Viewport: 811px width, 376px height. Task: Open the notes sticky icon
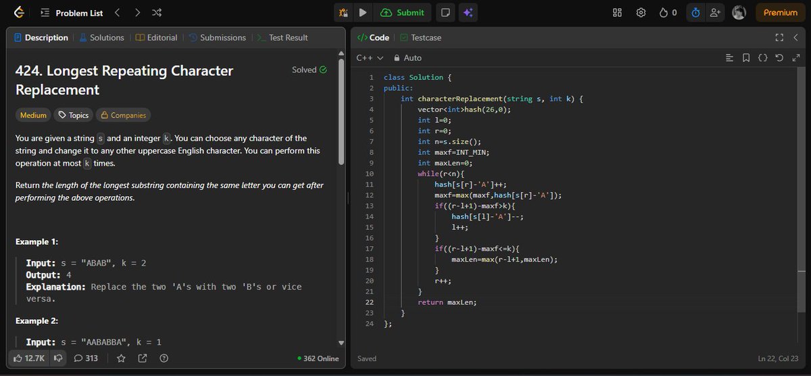pyautogui.click(x=445, y=12)
